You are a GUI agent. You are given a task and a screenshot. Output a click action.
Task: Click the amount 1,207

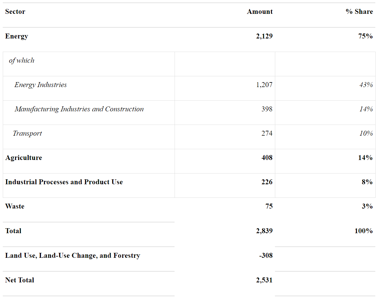264,85
